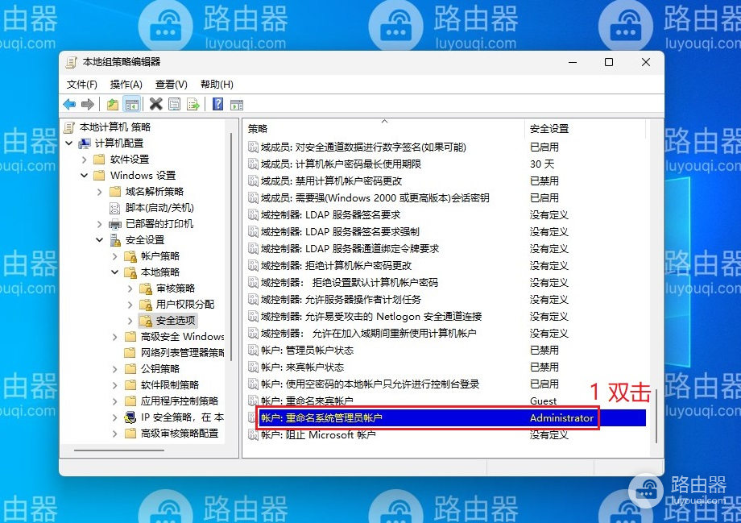The height and width of the screenshot is (523, 741).
Task: Click the 计算机配置 computer icon
Action: 85,143
